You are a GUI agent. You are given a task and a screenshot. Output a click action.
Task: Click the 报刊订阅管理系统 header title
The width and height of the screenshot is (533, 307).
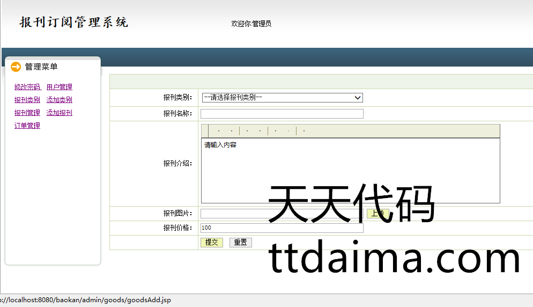click(x=74, y=23)
